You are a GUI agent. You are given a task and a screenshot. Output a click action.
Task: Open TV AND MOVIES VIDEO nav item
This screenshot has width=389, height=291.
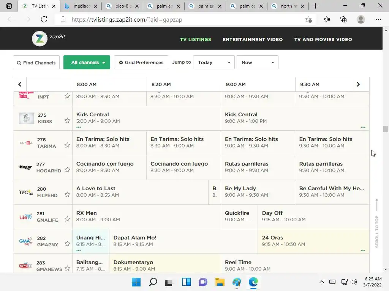point(323,39)
